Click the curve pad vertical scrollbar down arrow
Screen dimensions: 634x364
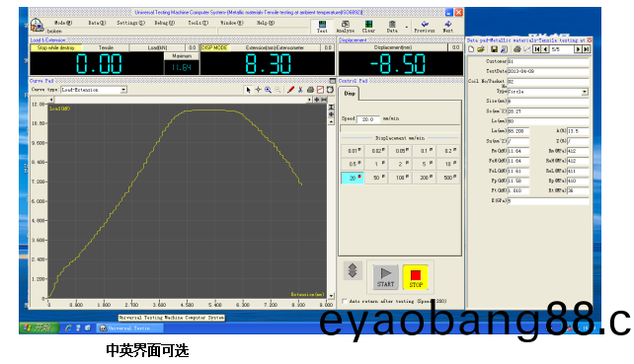click(x=331, y=296)
